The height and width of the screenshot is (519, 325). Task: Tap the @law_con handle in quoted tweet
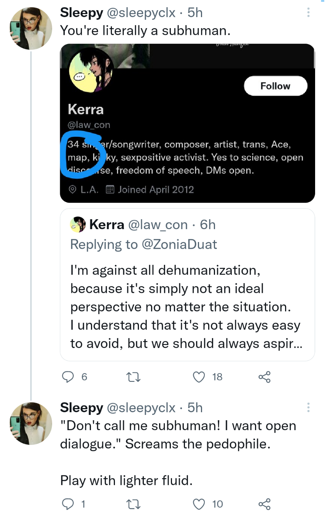158,225
